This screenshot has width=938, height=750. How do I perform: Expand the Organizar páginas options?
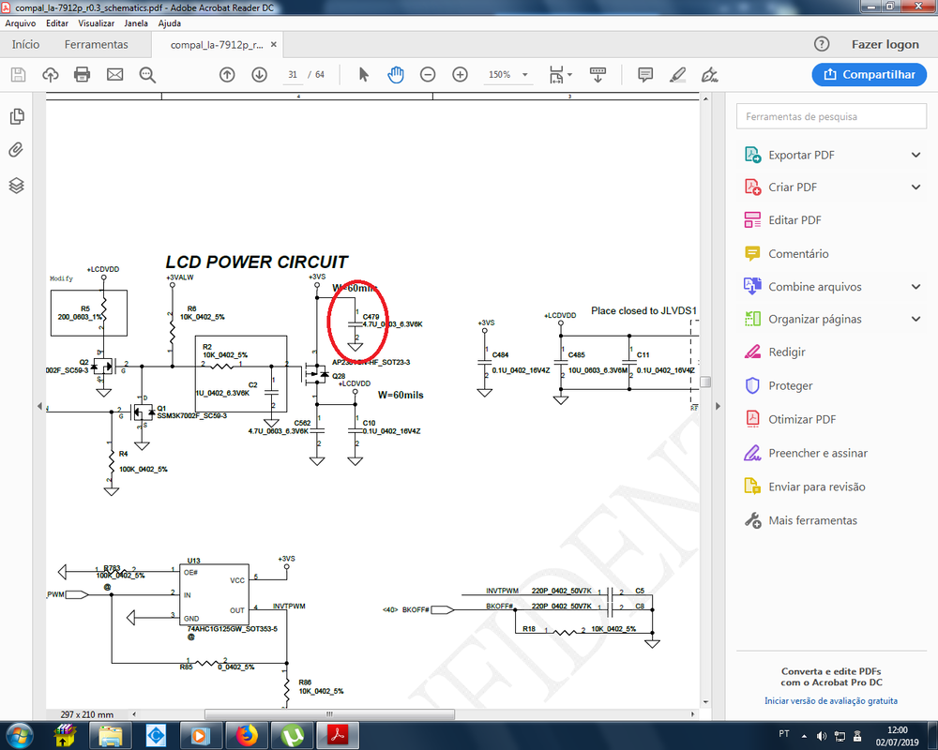point(915,319)
